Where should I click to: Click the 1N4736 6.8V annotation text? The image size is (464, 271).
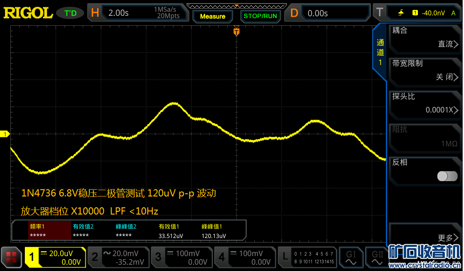119,193
